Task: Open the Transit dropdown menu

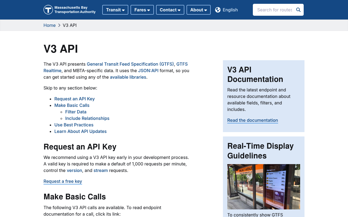Action: 115,10
